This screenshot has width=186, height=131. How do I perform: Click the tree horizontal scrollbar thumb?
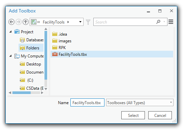(x=22, y=93)
